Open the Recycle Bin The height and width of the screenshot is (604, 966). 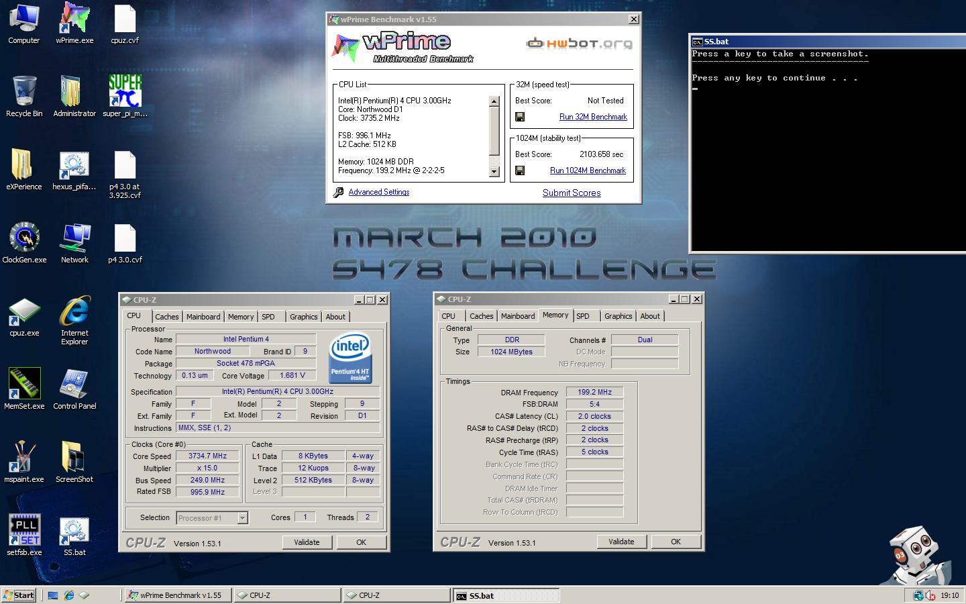click(23, 92)
